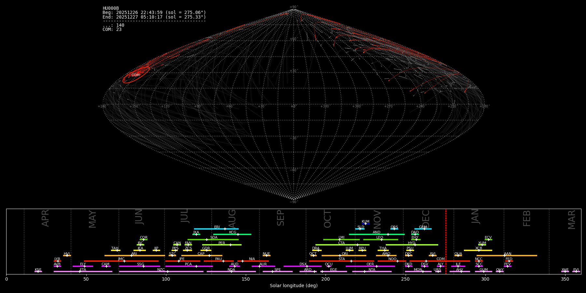The height and width of the screenshot is (293, 586).
Task: Click the XVI shower label
Action: click(x=432, y=254)
